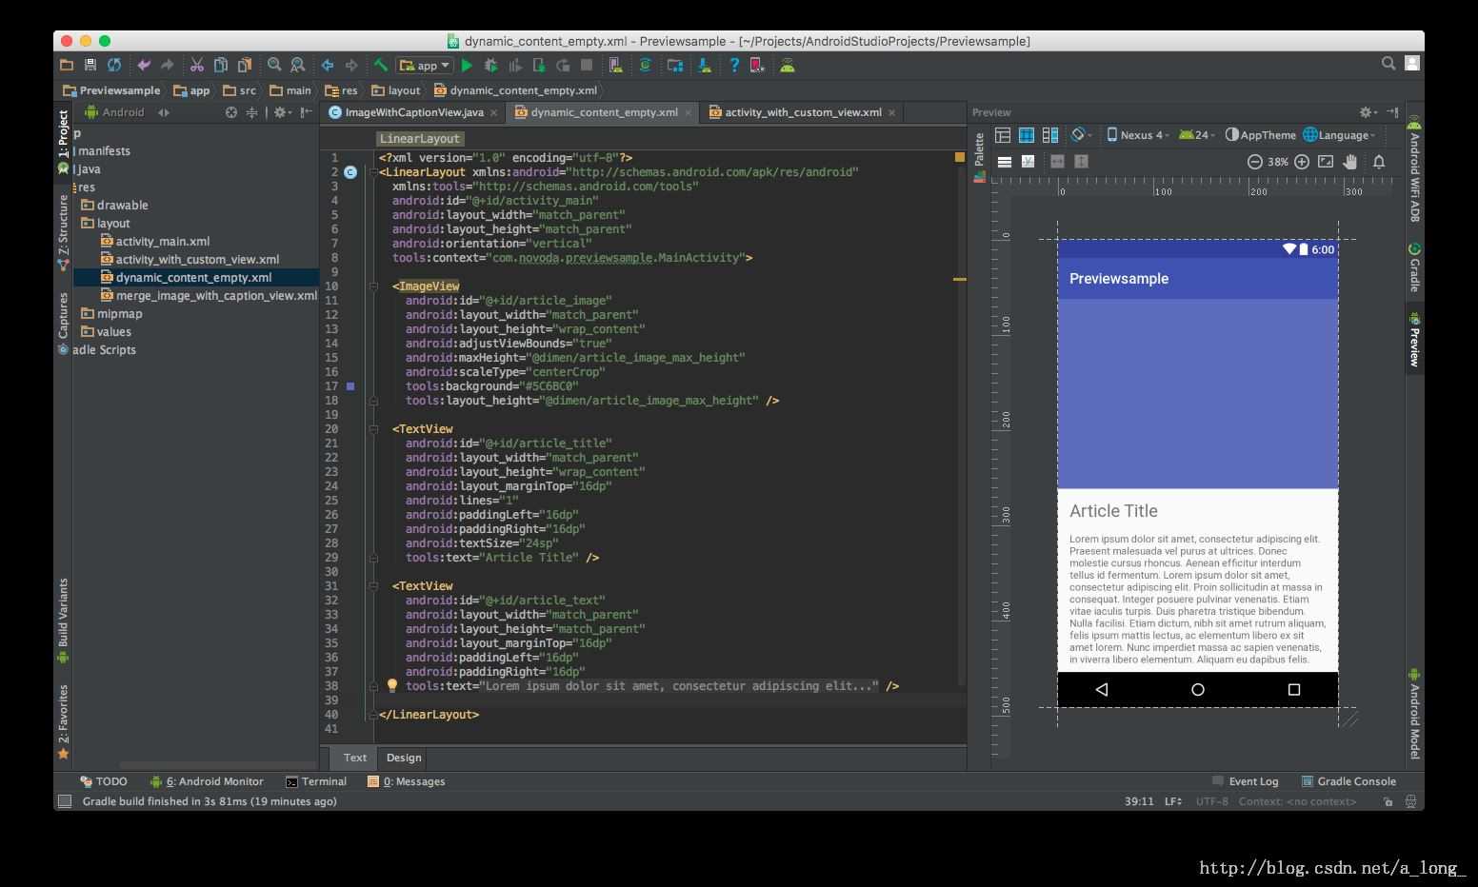1478x887 pixels.
Task: Open the Help question mark icon
Action: pyautogui.click(x=734, y=66)
